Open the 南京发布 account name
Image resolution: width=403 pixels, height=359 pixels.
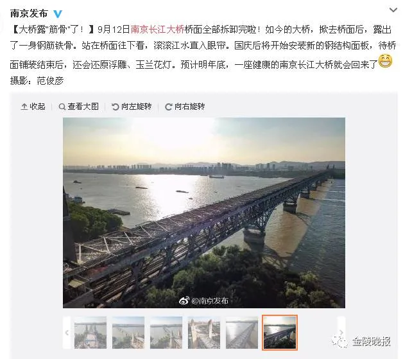29,13
